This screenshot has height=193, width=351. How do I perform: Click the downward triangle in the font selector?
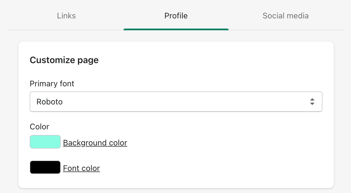(x=312, y=104)
